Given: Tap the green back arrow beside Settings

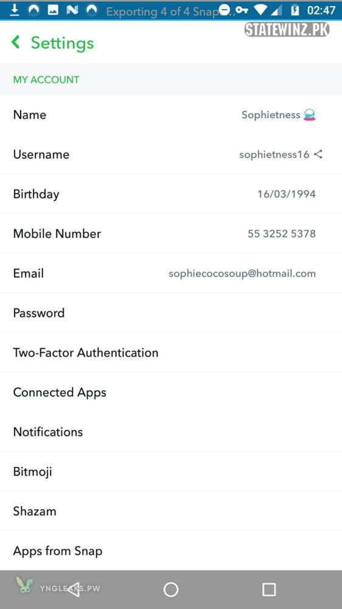Looking at the screenshot, I should point(16,42).
